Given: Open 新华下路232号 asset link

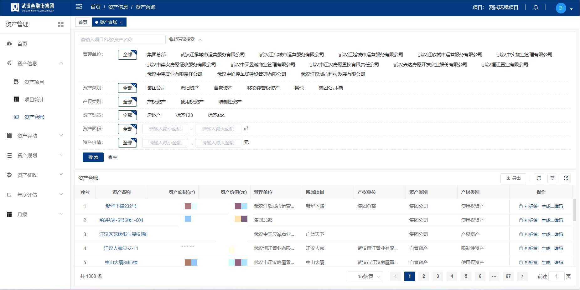Looking at the screenshot, I should point(121,206).
